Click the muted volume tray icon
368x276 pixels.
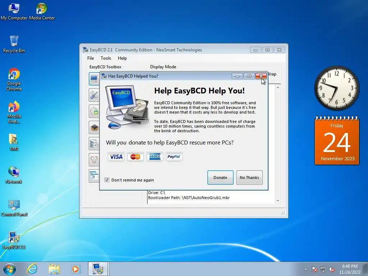(x=332, y=269)
